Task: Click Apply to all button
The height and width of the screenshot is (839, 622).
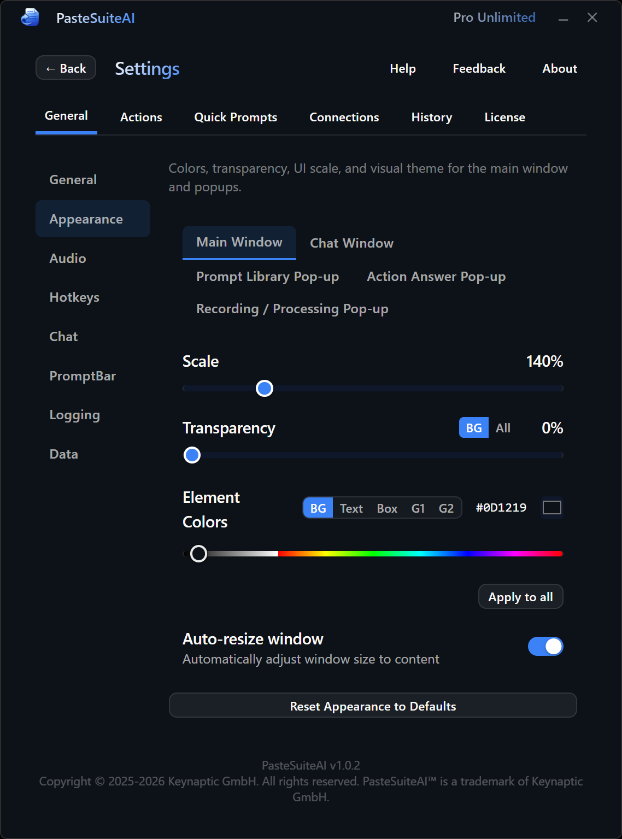Action: [521, 597]
